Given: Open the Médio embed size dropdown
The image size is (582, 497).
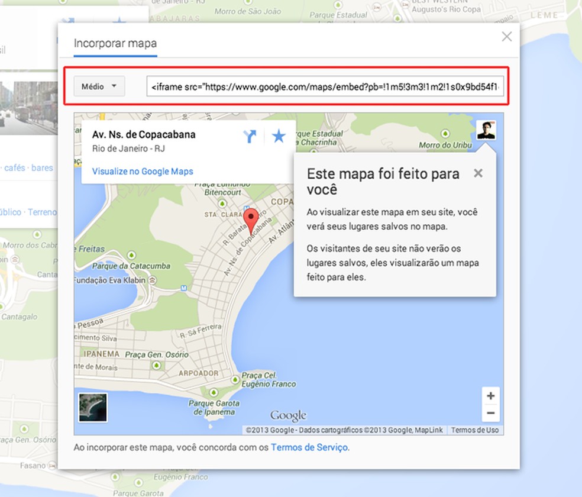Looking at the screenshot, I should (x=99, y=86).
